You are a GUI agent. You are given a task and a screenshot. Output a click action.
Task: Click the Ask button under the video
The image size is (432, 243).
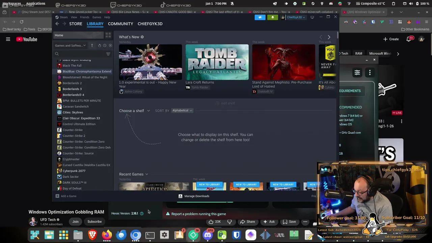269,222
